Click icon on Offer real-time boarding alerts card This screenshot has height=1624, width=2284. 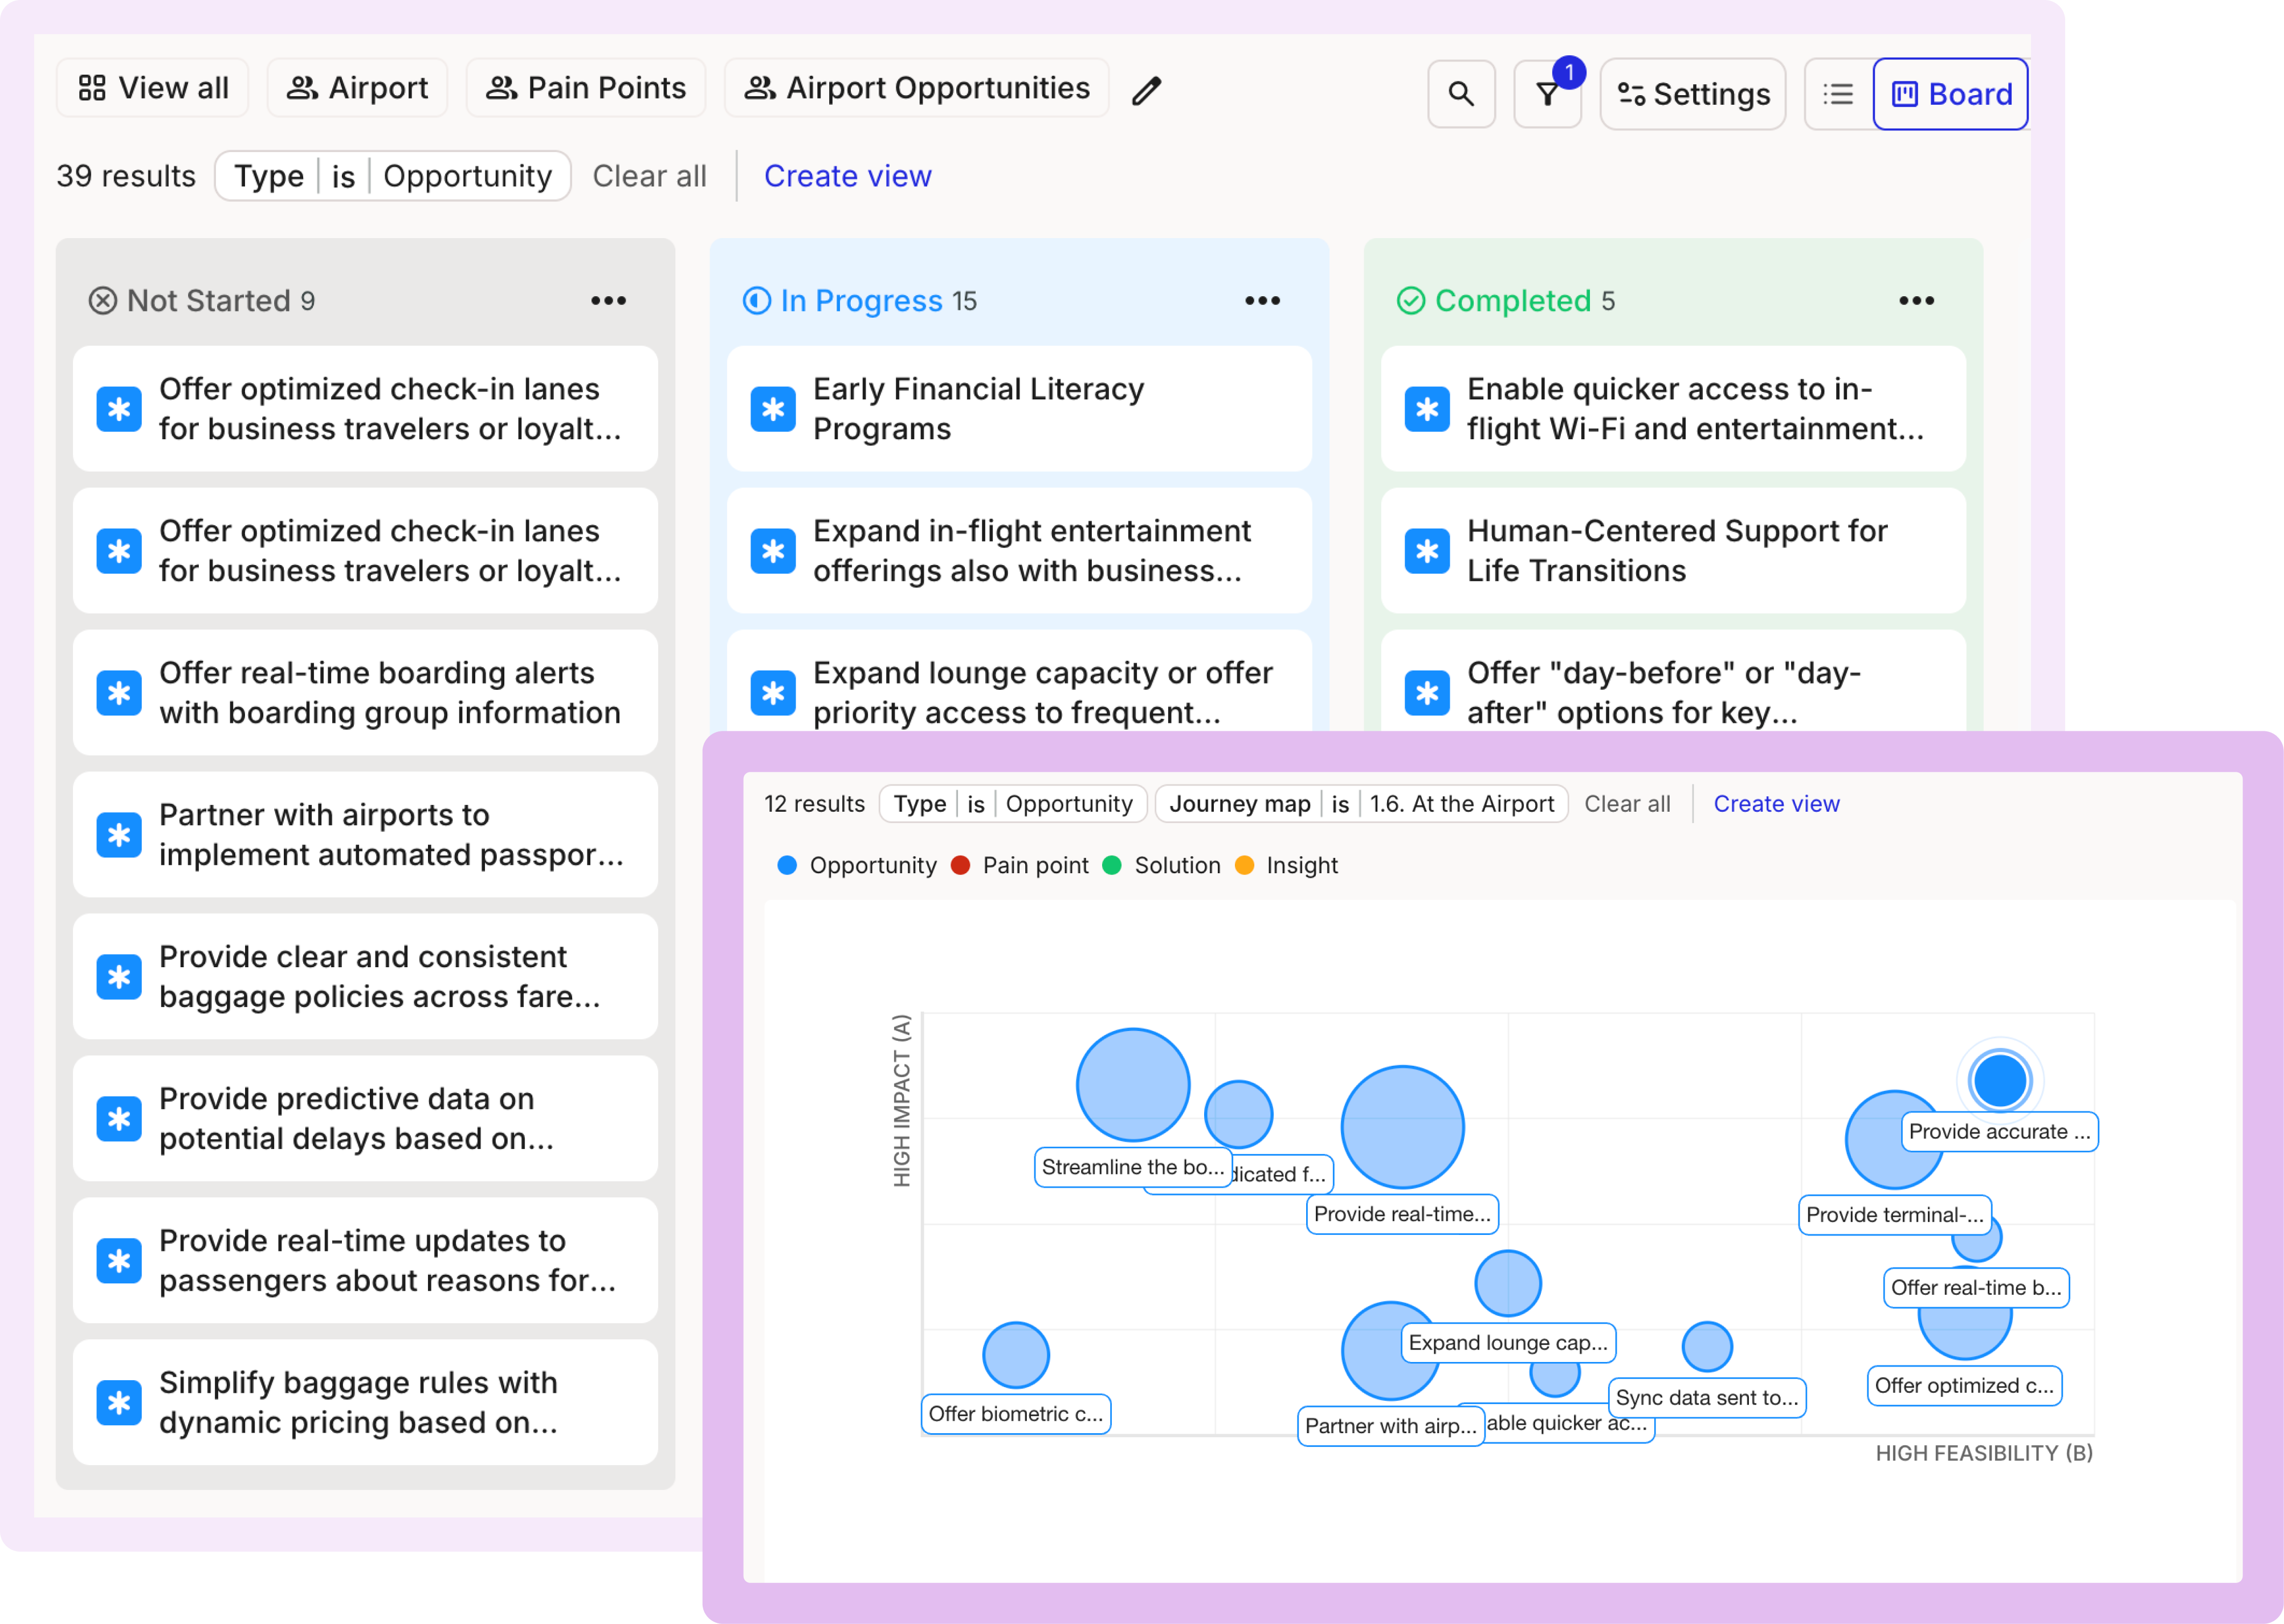119,693
